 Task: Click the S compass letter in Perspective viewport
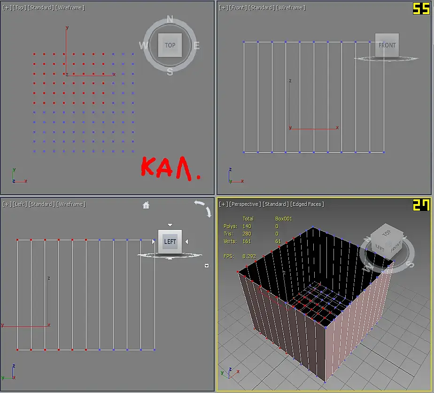(x=410, y=264)
